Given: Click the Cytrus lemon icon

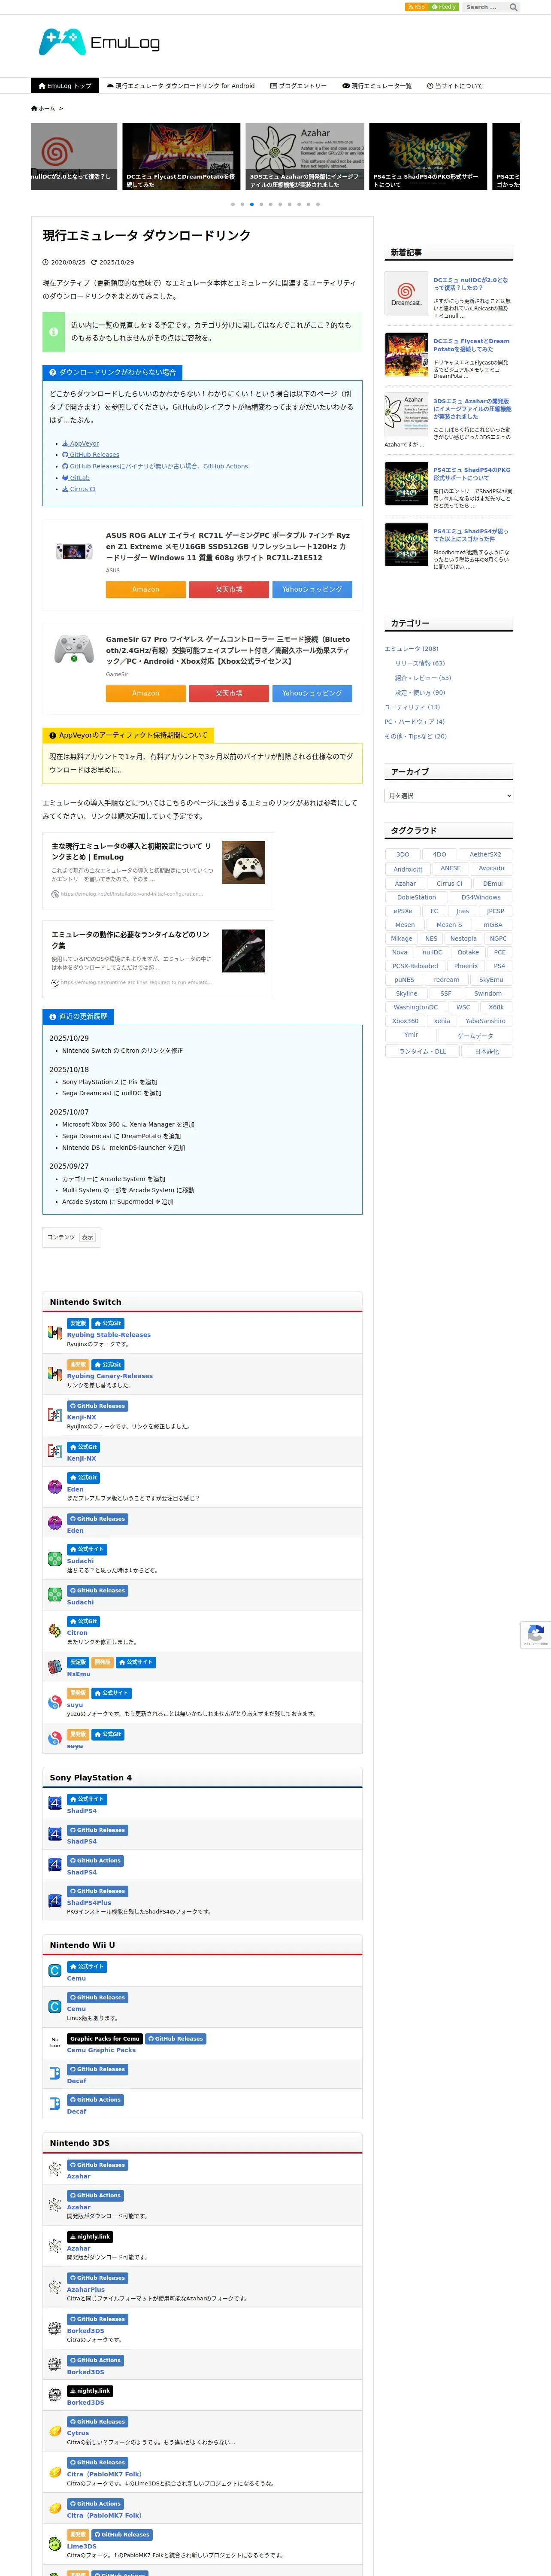Looking at the screenshot, I should (55, 2431).
